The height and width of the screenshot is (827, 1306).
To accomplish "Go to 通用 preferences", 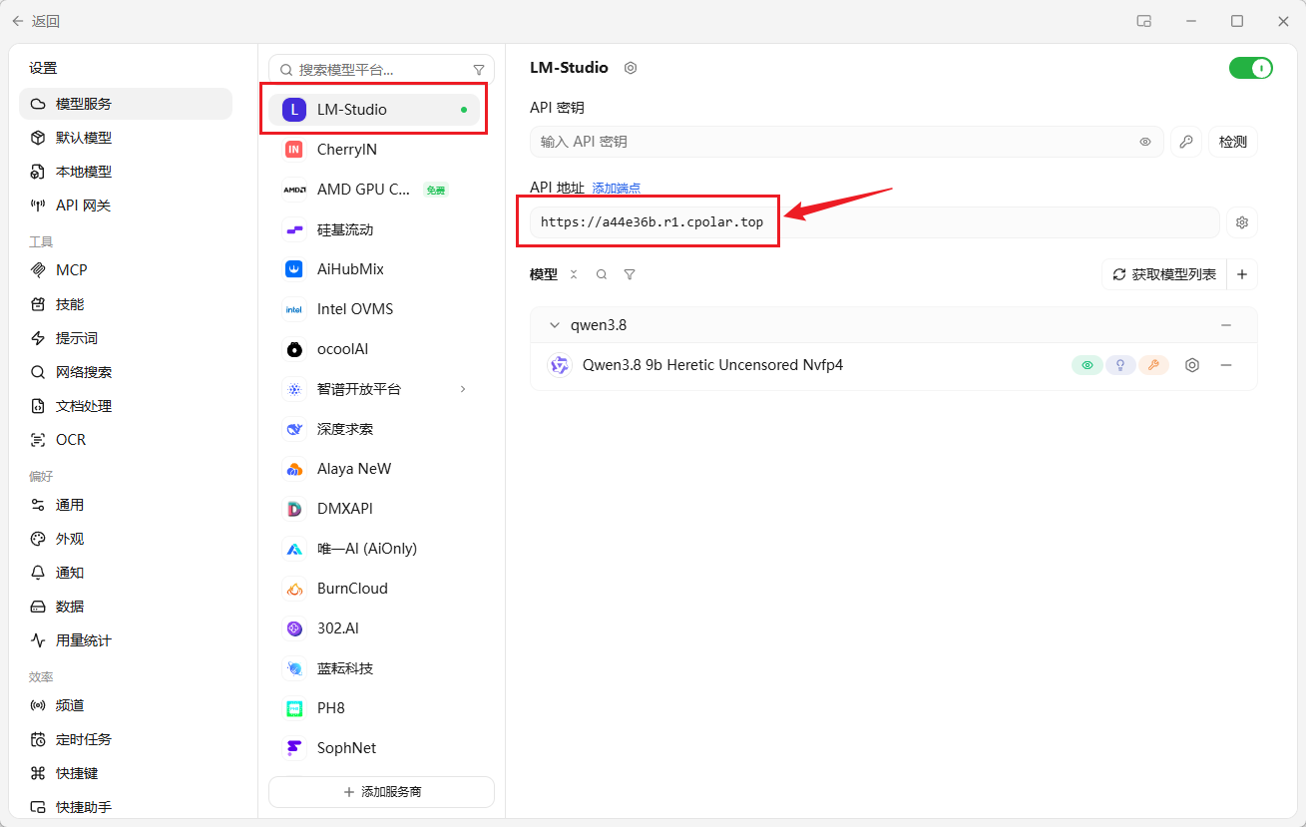I will [126, 505].
